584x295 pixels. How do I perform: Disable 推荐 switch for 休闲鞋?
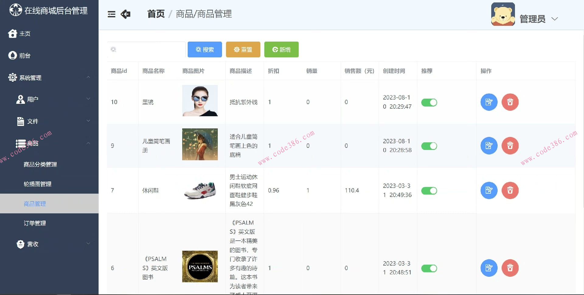click(429, 191)
